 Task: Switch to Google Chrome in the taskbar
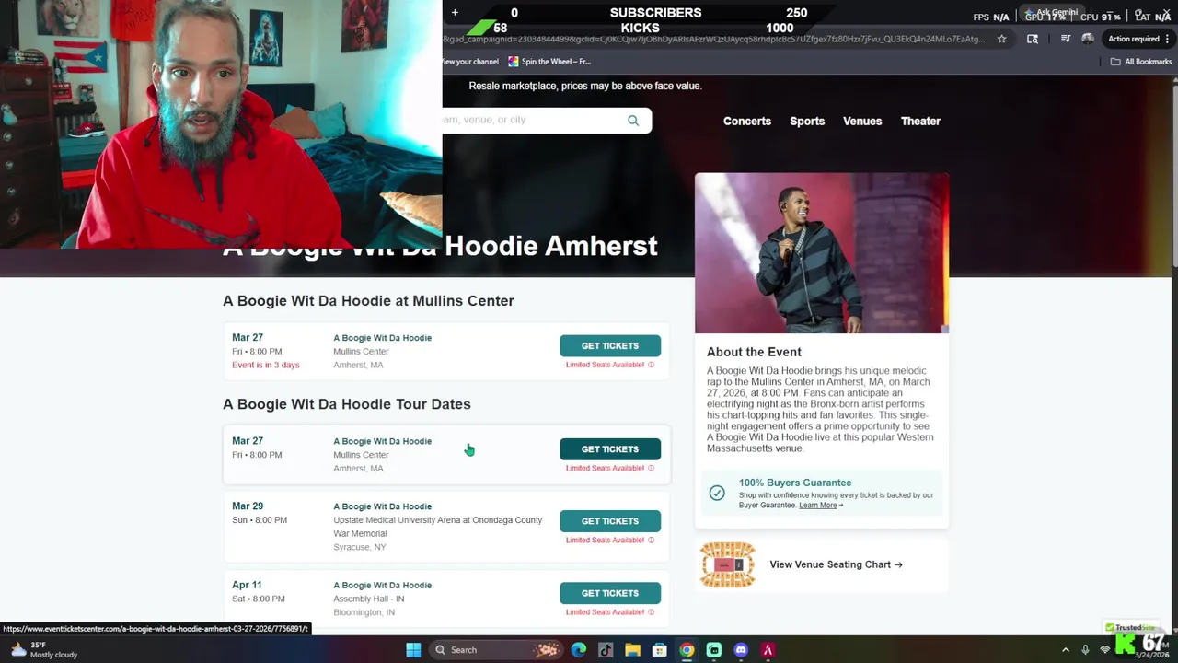click(x=687, y=650)
